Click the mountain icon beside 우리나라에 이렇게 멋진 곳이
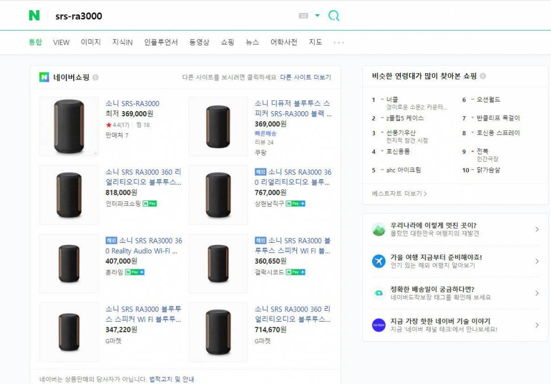Viewport: 551px width, 384px height. pos(379,229)
